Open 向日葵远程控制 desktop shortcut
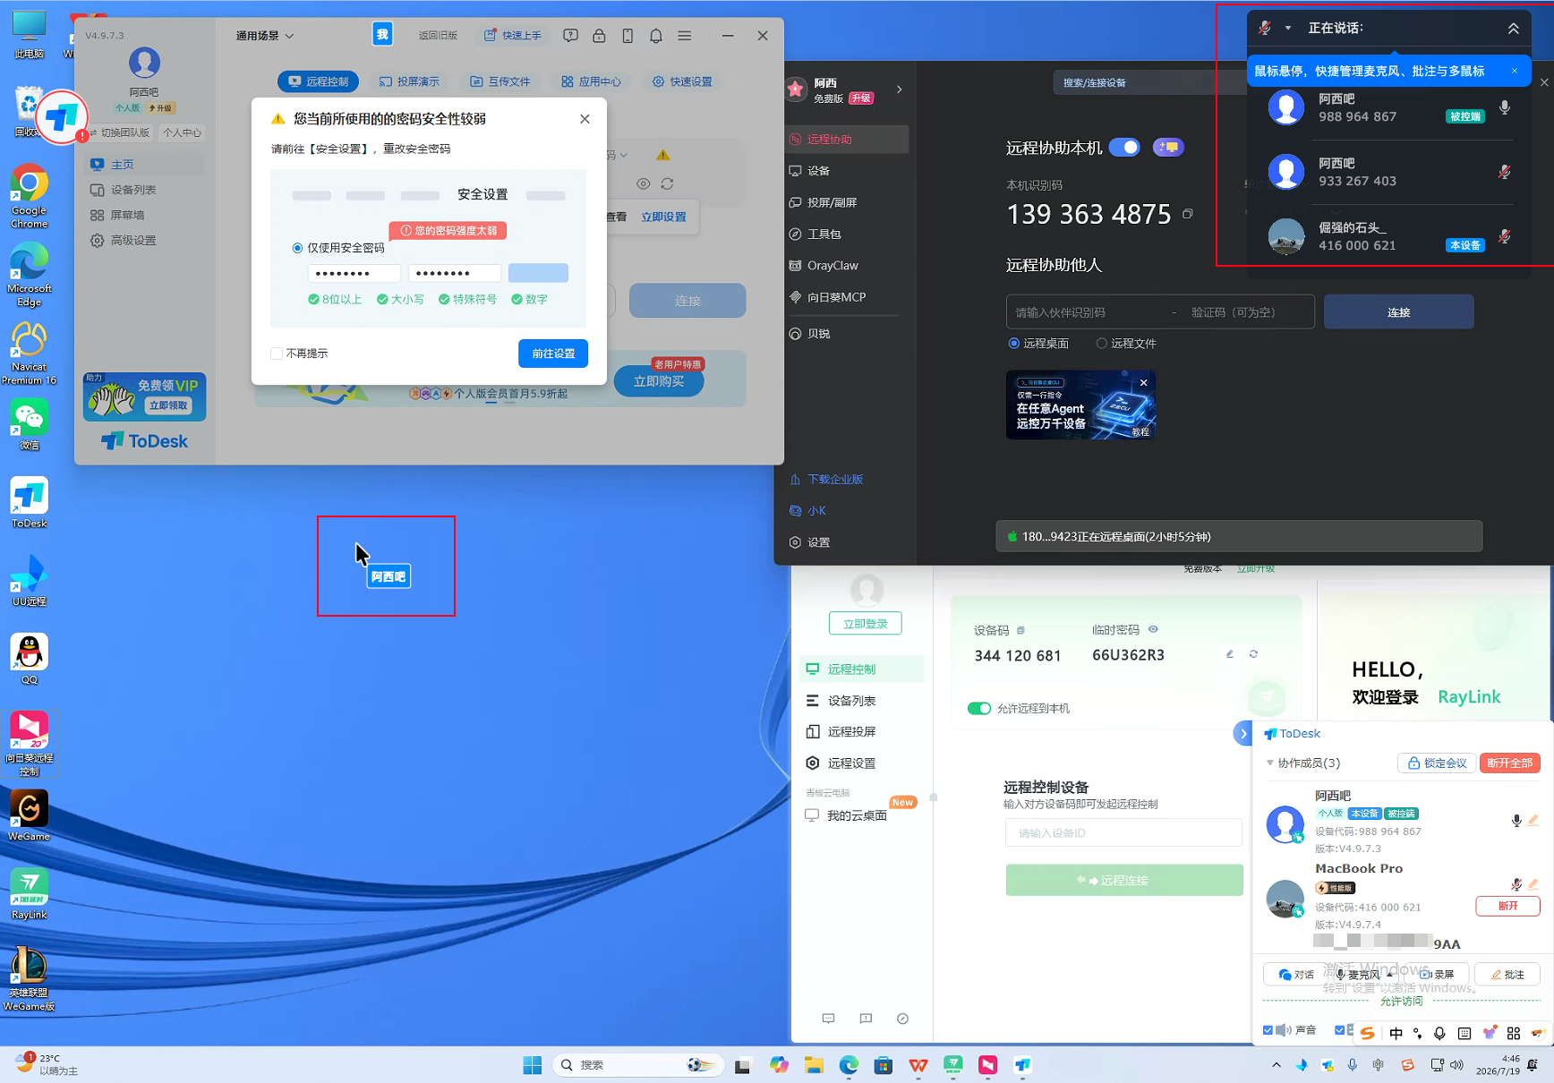This screenshot has width=1554, height=1083. coord(30,743)
